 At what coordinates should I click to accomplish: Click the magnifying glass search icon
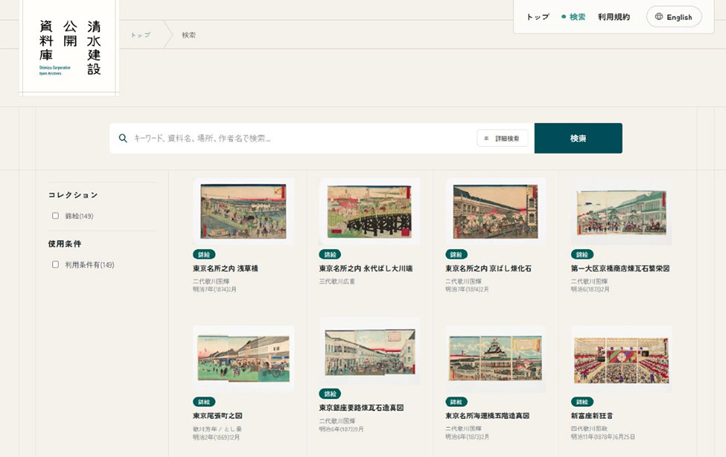coord(123,138)
